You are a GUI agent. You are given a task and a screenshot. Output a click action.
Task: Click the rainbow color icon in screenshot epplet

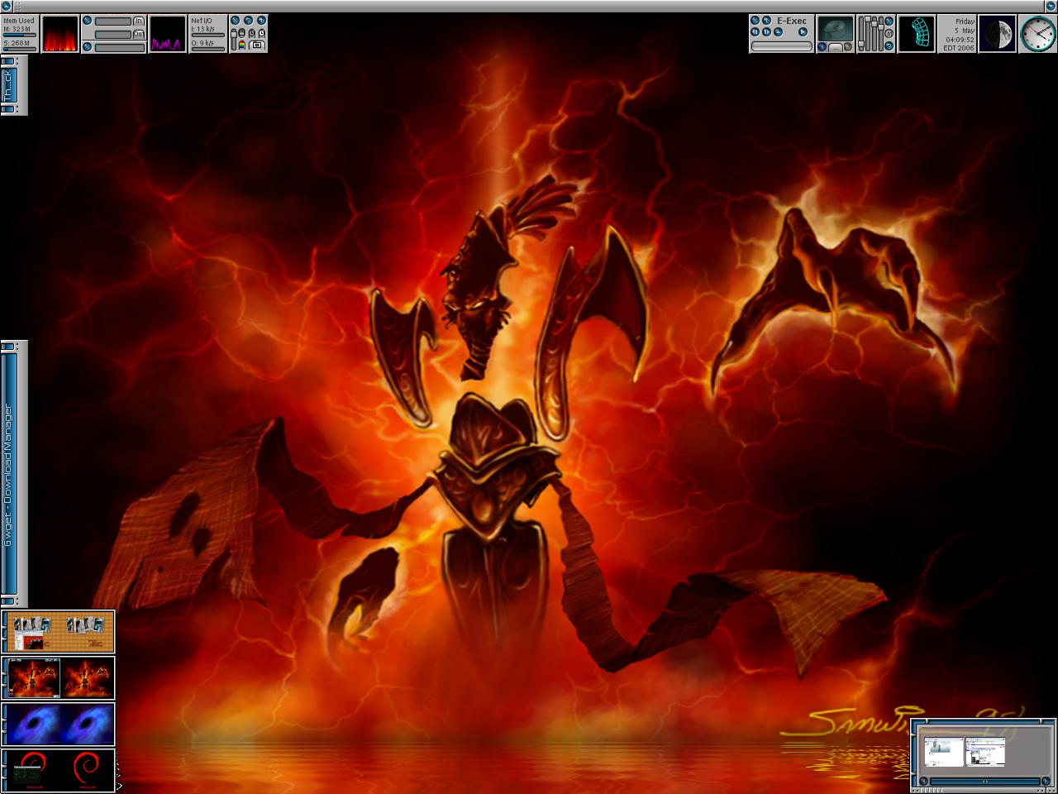pyautogui.click(x=241, y=45)
